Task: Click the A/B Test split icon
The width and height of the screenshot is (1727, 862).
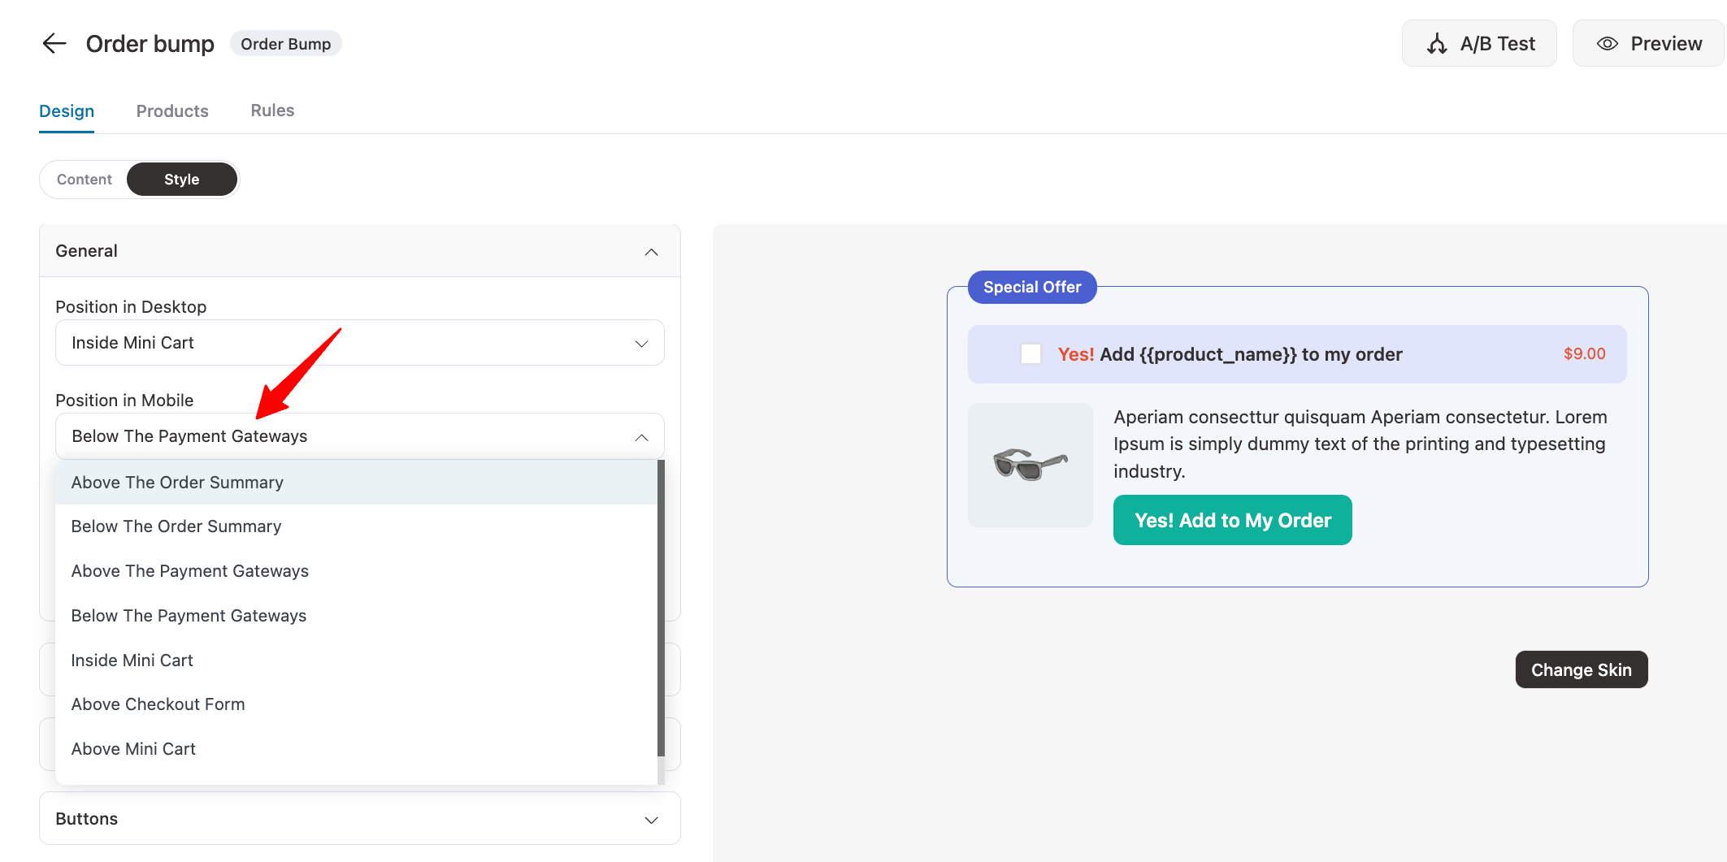Action: pyautogui.click(x=1437, y=44)
